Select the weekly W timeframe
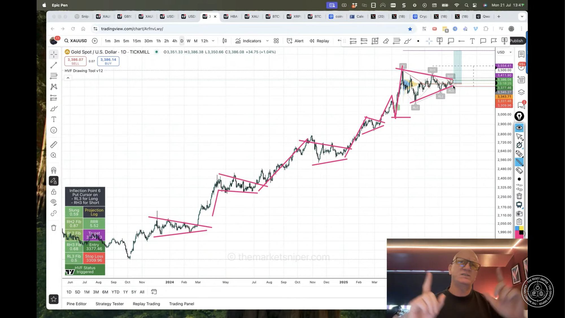Image resolution: width=565 pixels, height=318 pixels. click(x=189, y=41)
